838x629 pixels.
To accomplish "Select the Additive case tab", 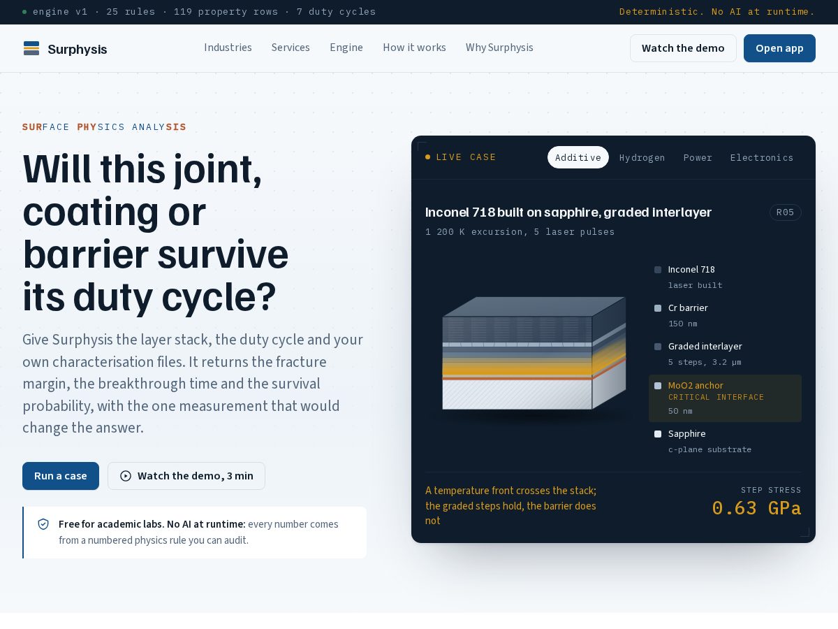I will (578, 157).
